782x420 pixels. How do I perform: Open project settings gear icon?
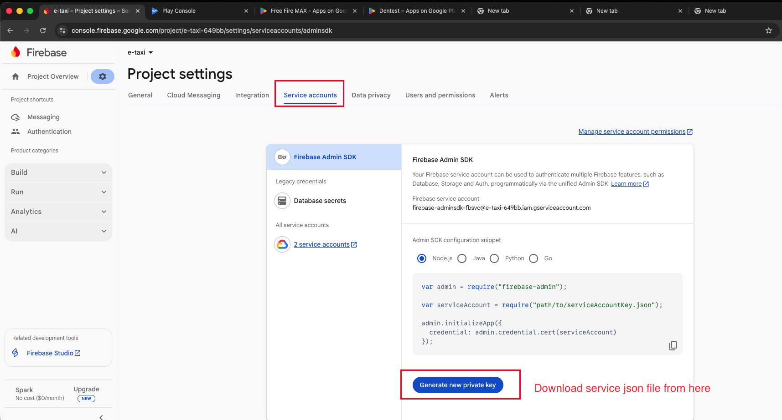tap(103, 76)
